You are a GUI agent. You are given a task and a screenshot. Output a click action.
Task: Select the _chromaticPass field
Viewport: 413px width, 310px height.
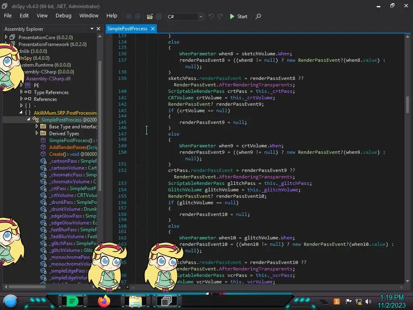pos(73,174)
